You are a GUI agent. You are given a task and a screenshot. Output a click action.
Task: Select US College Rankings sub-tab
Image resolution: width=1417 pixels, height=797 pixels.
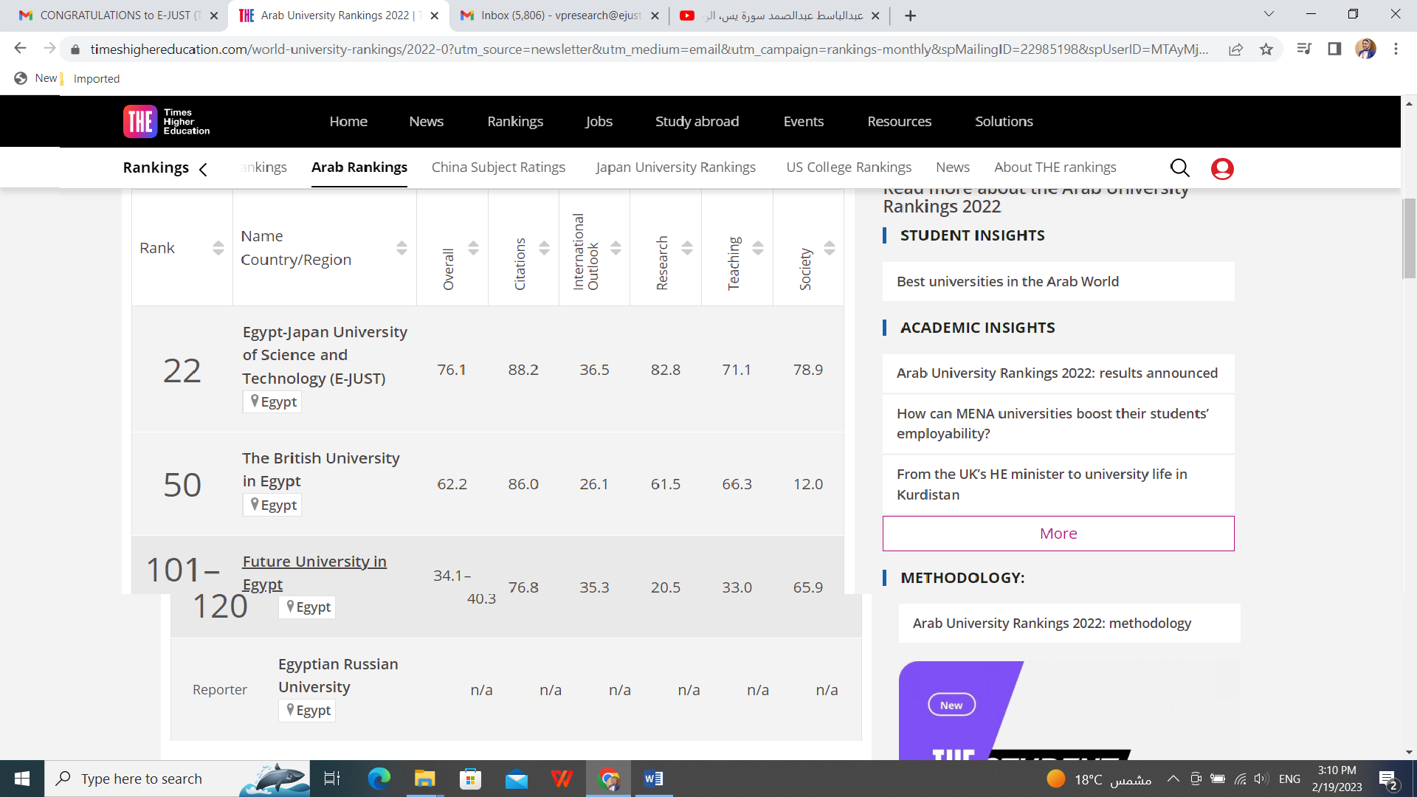click(x=849, y=168)
